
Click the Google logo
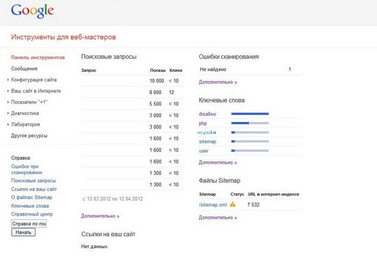point(32,10)
